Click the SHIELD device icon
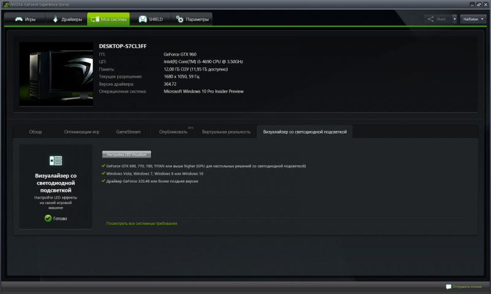Viewport: 491px width, 294px height. [x=143, y=20]
